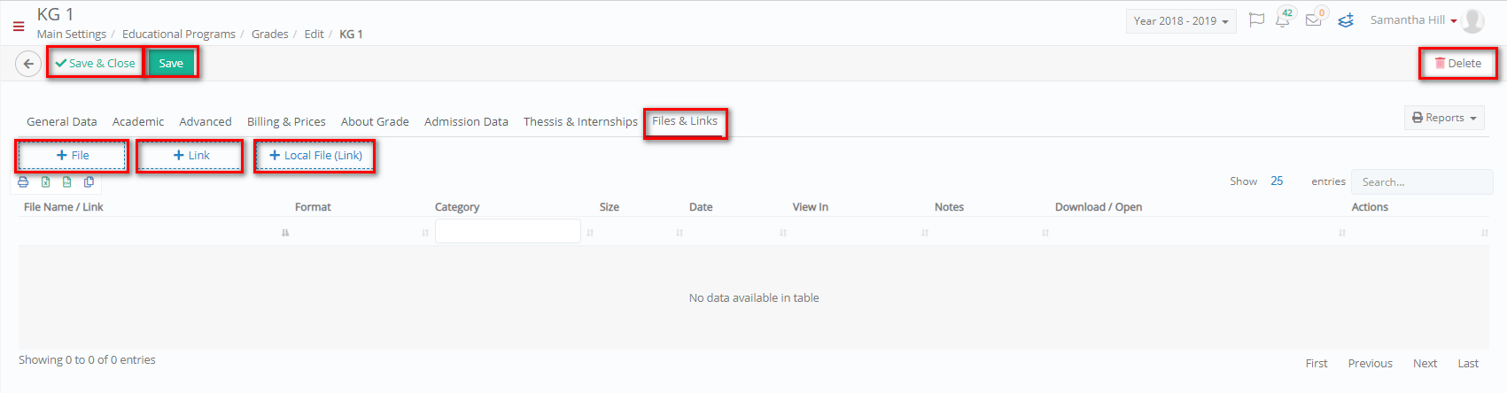Add a new Local File (Link)
The image size is (1507, 393).
pos(315,156)
